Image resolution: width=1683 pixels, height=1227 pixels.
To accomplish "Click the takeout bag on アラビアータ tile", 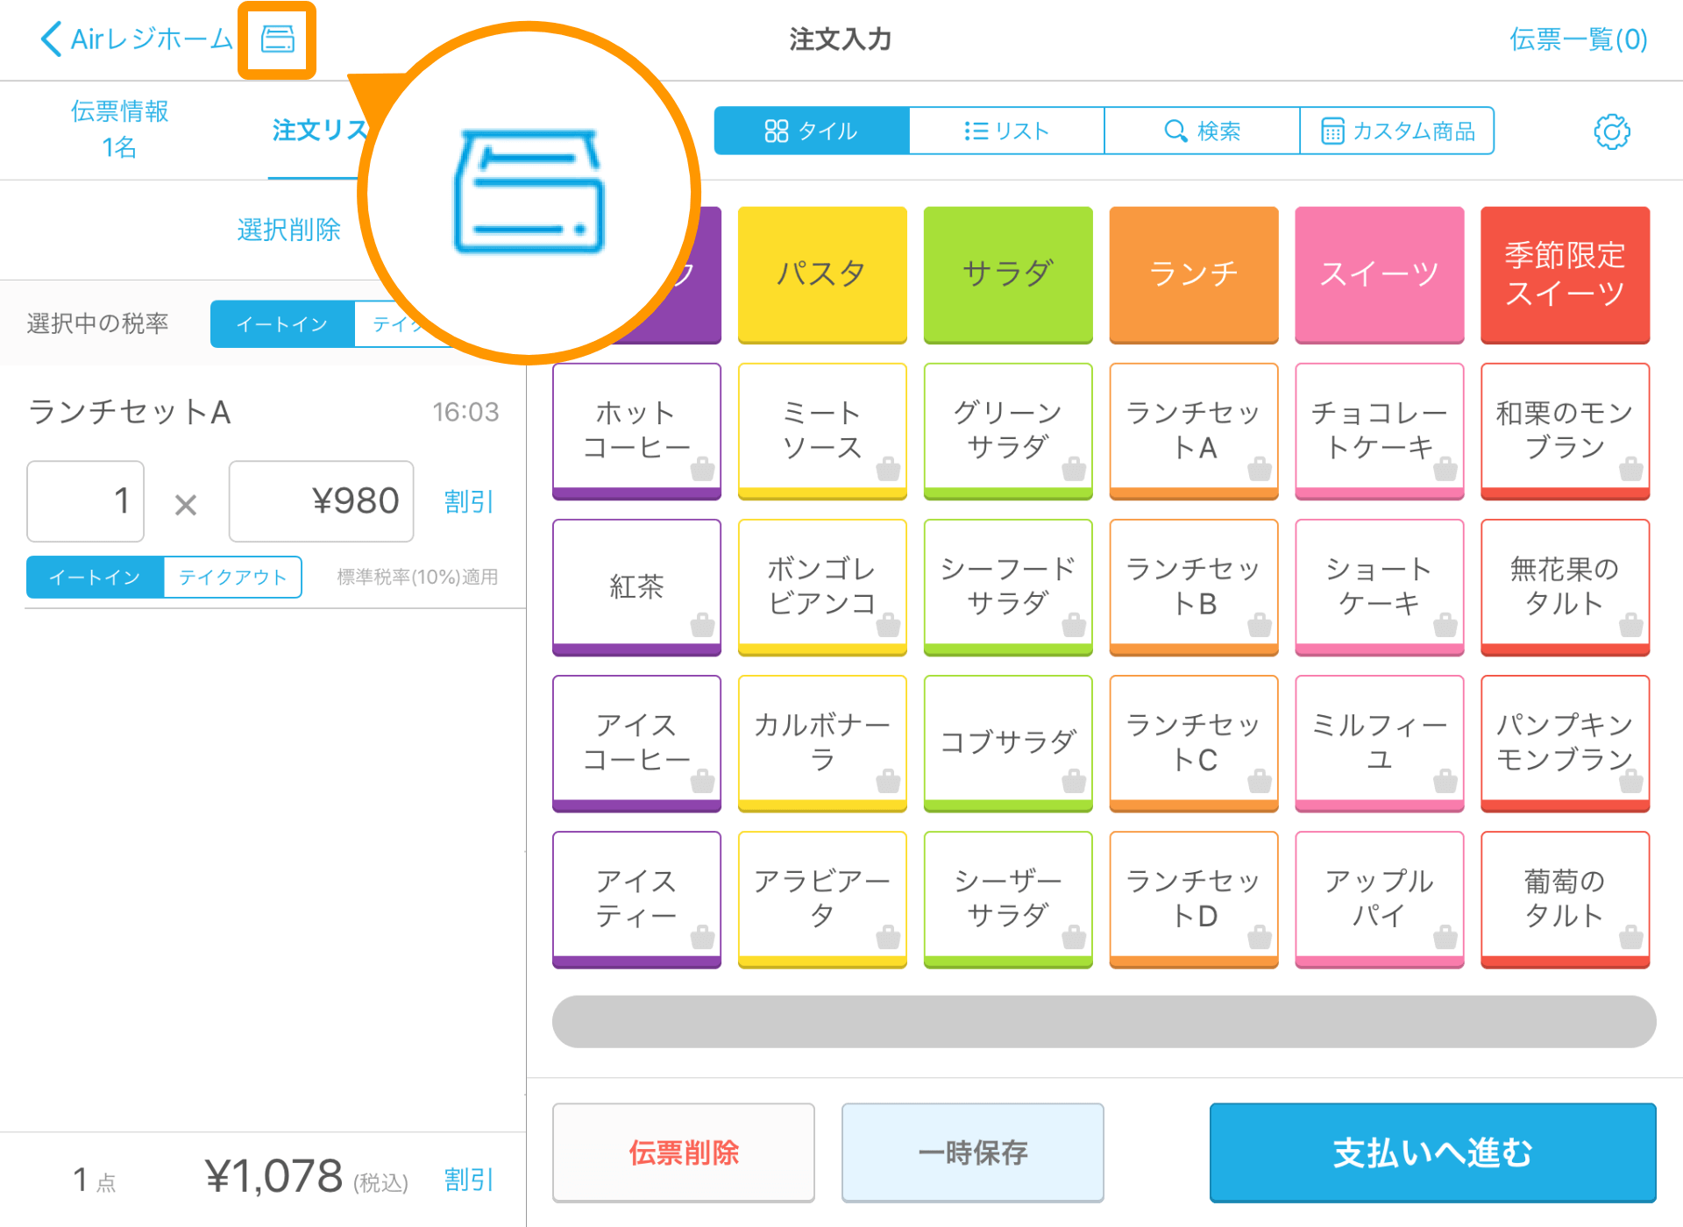I will tap(888, 937).
